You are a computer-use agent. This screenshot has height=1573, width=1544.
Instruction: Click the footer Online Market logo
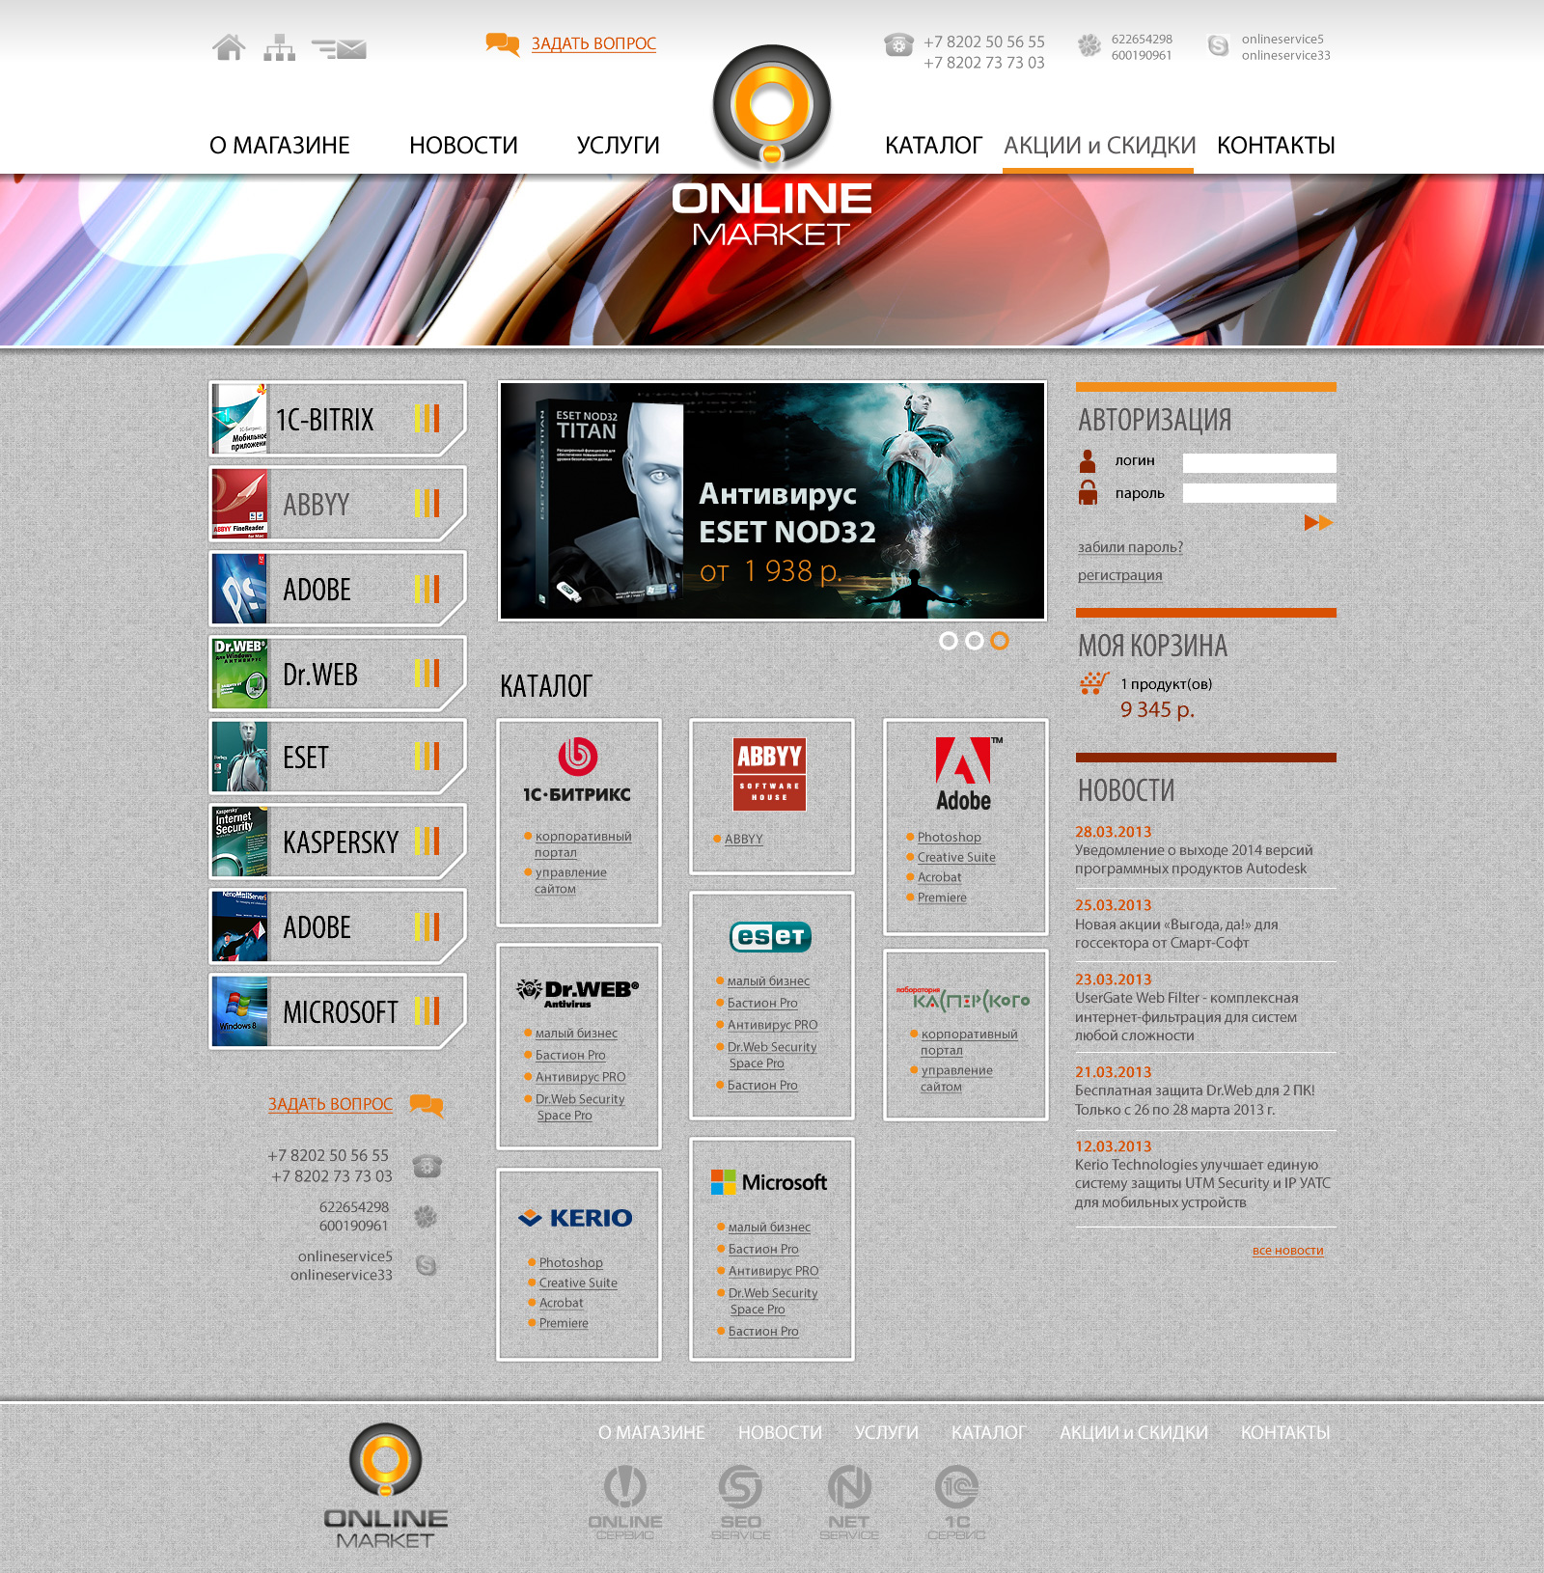[x=385, y=1486]
